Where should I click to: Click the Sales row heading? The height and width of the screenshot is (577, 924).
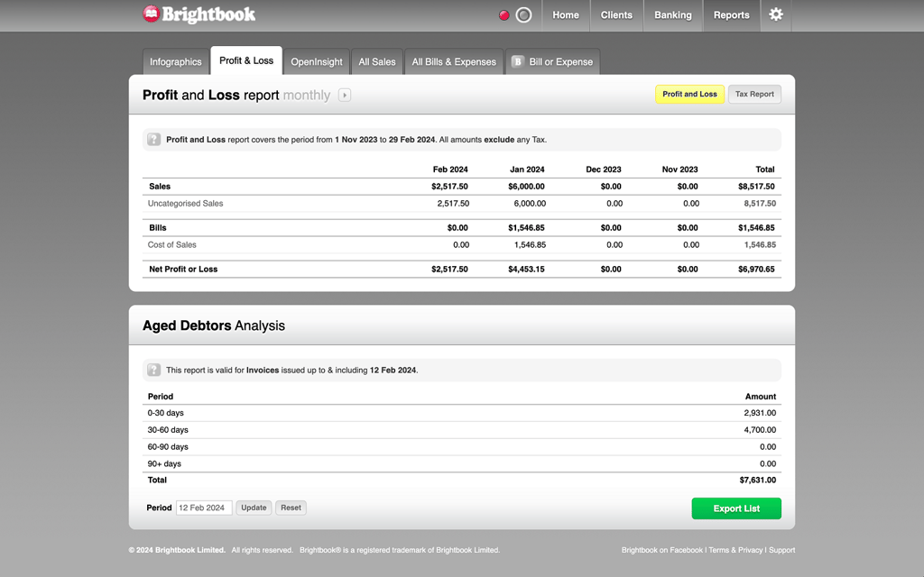(x=160, y=187)
